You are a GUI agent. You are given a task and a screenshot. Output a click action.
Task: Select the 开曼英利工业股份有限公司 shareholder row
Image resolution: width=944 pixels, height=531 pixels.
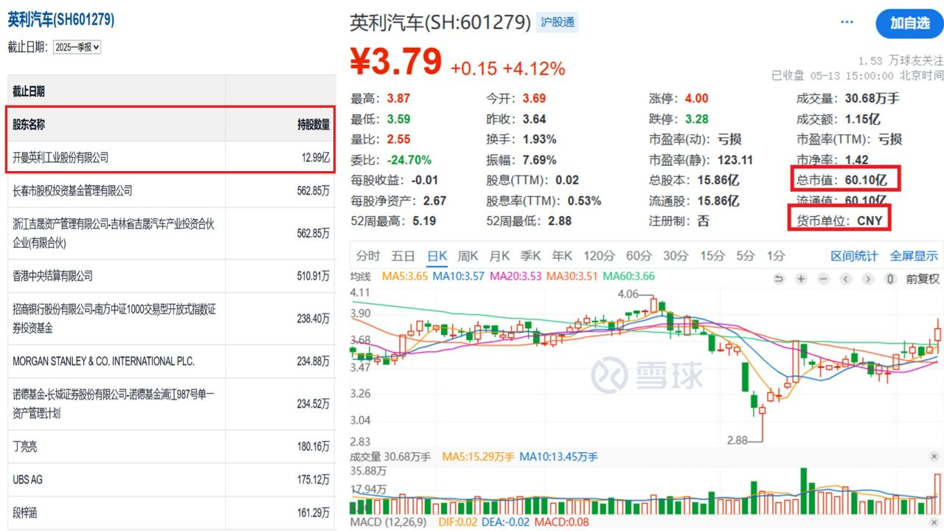point(171,157)
